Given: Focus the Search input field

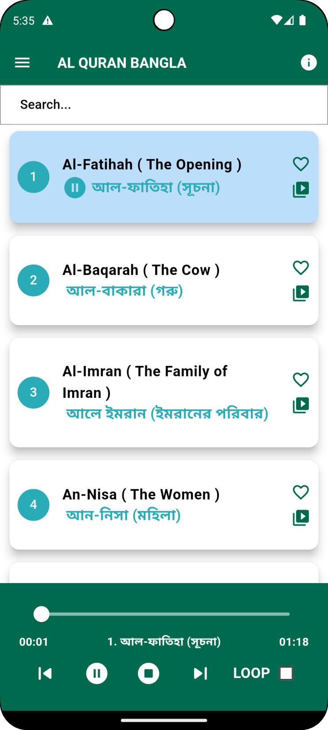Looking at the screenshot, I should pyautogui.click(x=164, y=105).
